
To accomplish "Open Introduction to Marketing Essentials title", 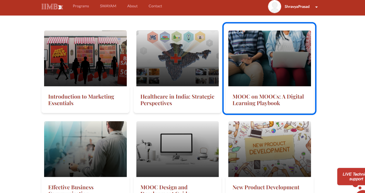I will click(81, 100).
